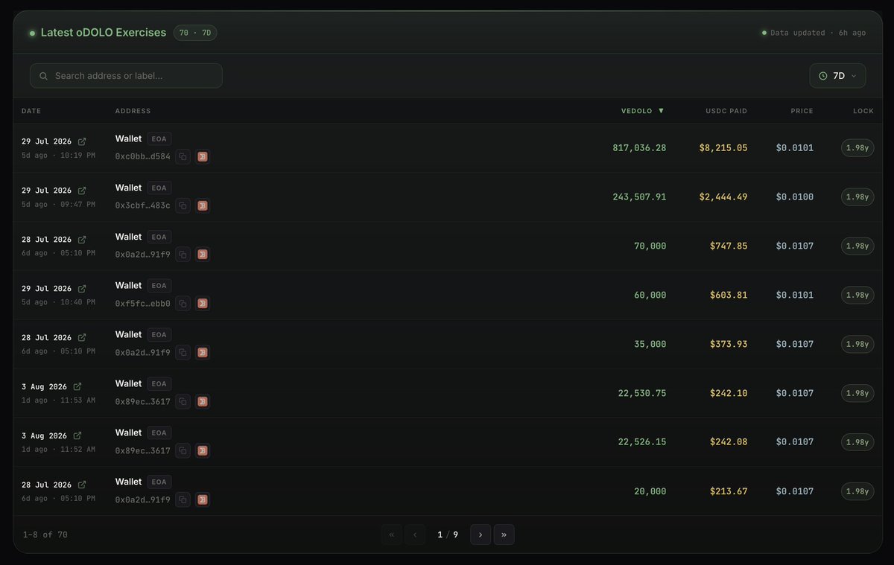
Task: Open the 7D time range dropdown
Action: 838,76
